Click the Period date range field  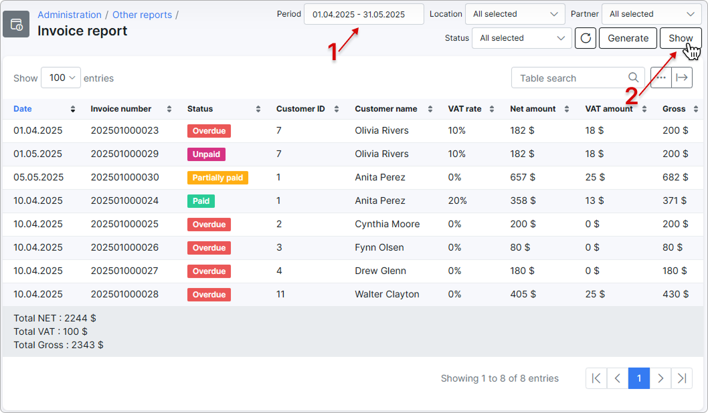tap(364, 14)
